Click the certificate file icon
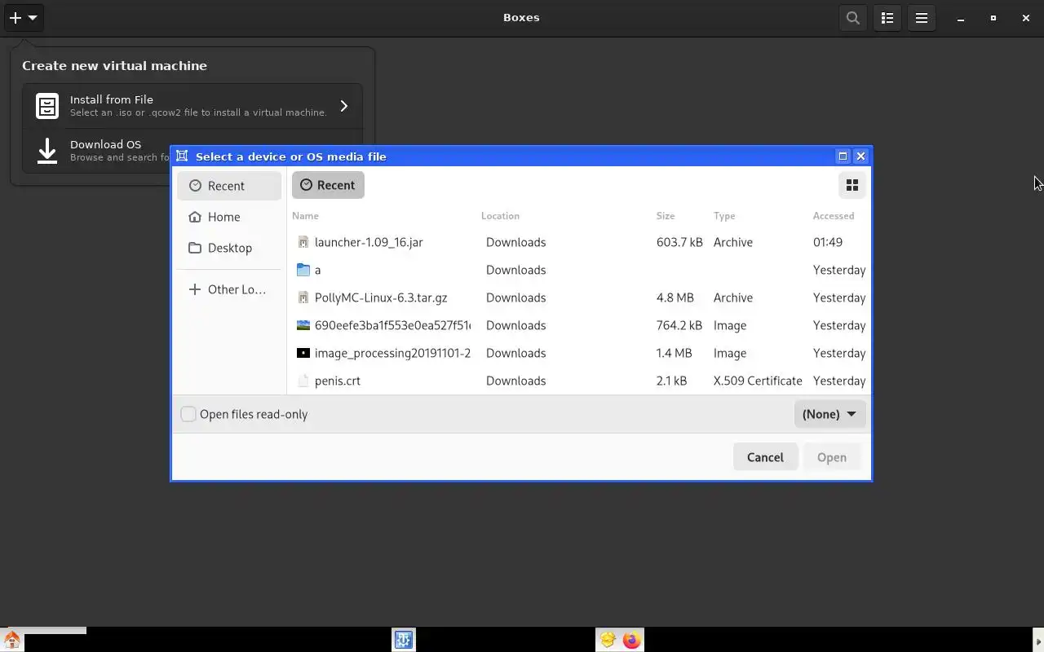The height and width of the screenshot is (652, 1044). tap(303, 381)
